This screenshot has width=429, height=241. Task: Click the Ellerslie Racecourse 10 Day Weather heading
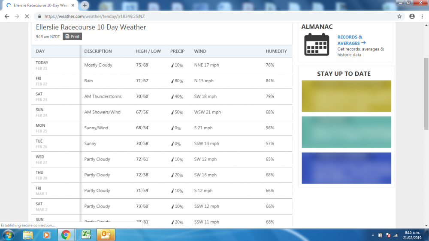point(91,27)
